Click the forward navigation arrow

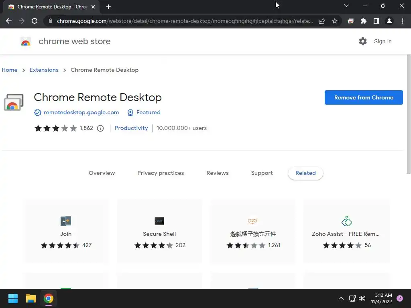pos(22,21)
